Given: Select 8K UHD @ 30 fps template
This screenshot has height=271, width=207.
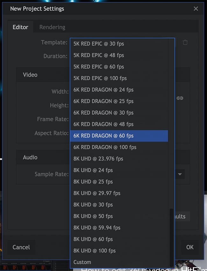Looking at the screenshot, I should (119, 205).
